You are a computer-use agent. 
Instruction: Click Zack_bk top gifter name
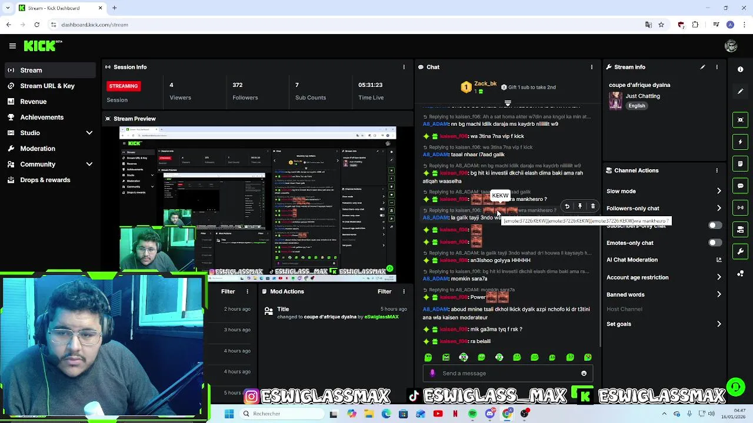[x=486, y=84]
